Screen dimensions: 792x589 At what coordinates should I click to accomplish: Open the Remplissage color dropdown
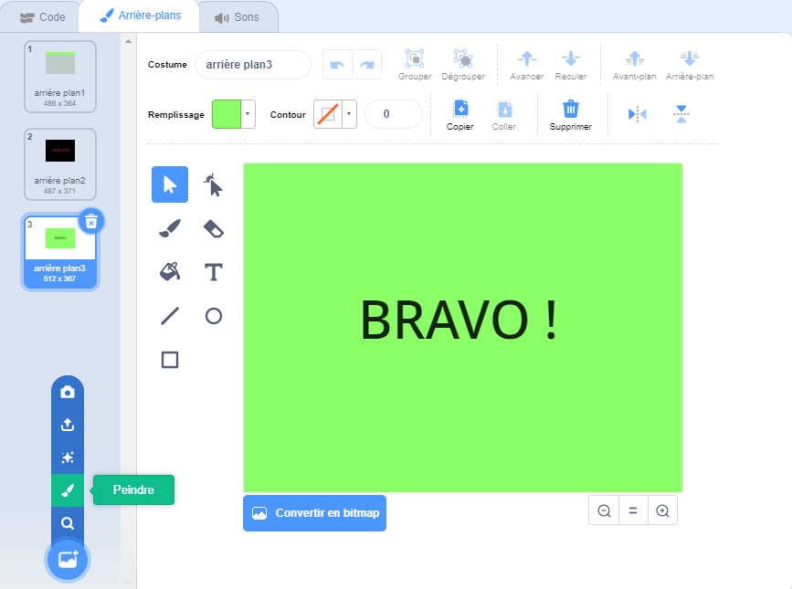248,114
